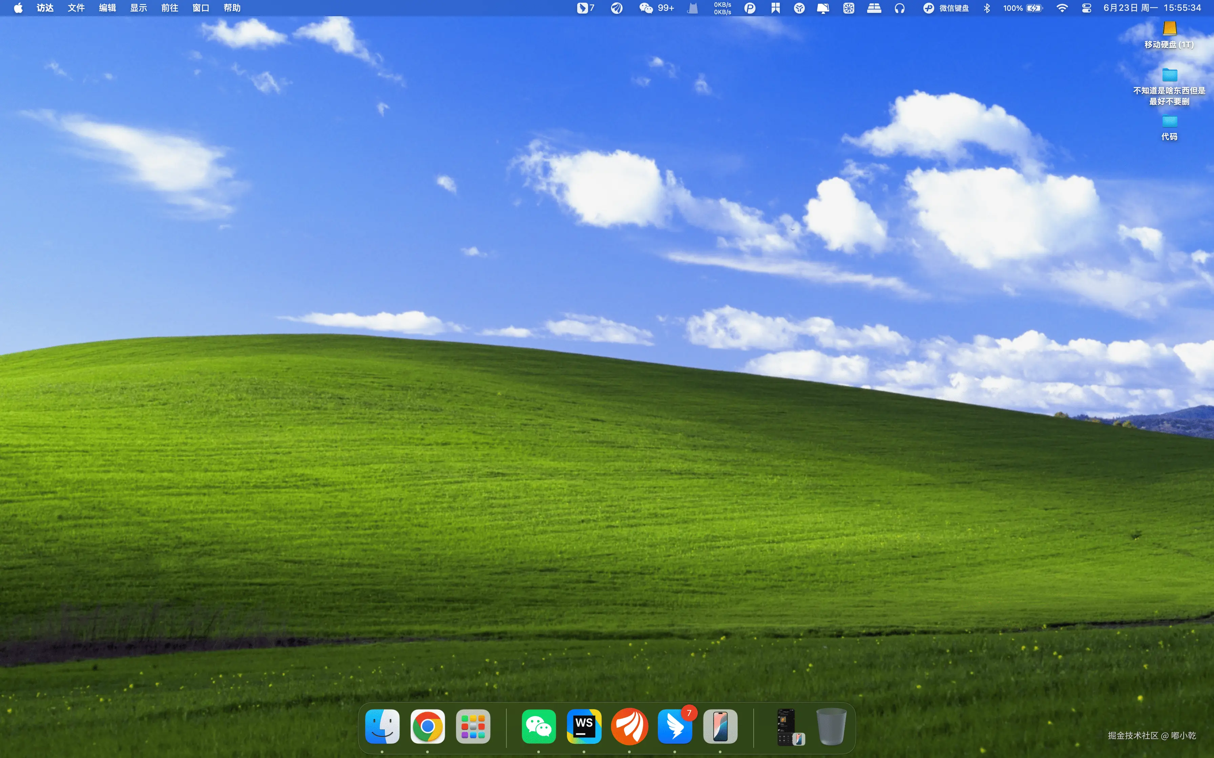Open DingTalk app with 7 badge
The width and height of the screenshot is (1214, 758).
[675, 727]
